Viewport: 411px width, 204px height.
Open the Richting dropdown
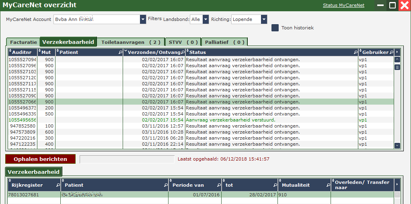click(x=264, y=19)
